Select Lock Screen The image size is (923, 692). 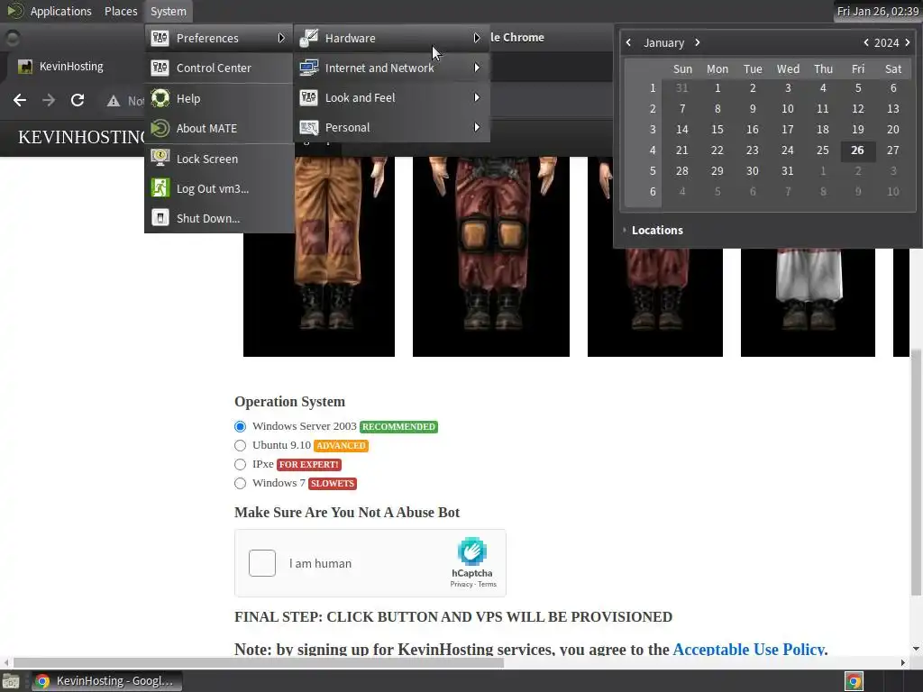pos(218,159)
